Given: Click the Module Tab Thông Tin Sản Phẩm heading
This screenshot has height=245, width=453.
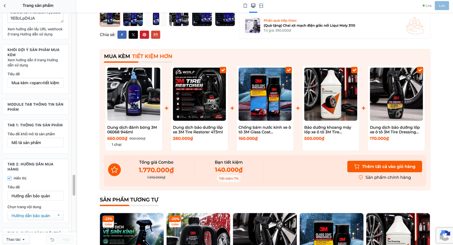Looking at the screenshot, I should pyautogui.click(x=36, y=107).
